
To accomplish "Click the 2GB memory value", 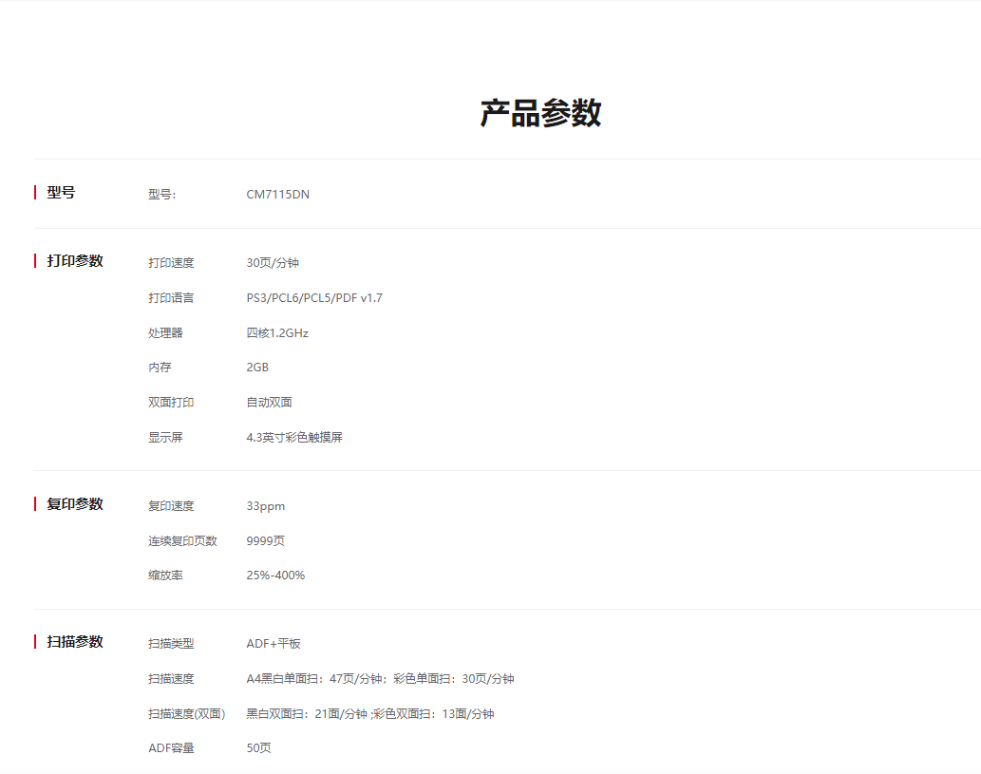I will click(x=257, y=368).
